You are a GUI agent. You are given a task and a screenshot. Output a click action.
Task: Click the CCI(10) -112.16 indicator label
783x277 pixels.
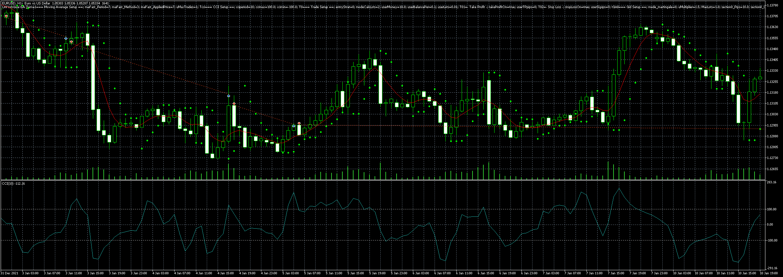click(14, 183)
